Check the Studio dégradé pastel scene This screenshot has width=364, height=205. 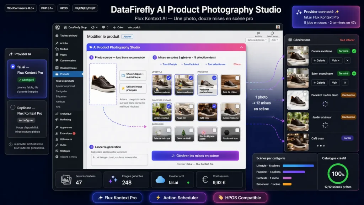[214, 130]
